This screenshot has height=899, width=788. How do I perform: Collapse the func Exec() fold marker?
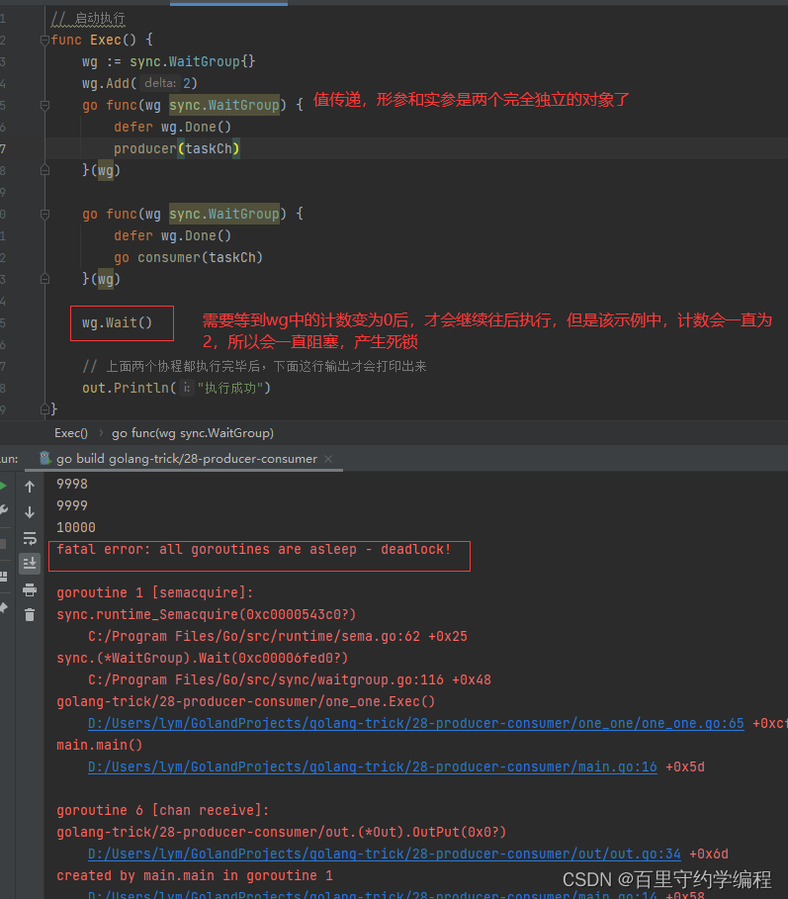click(x=44, y=41)
